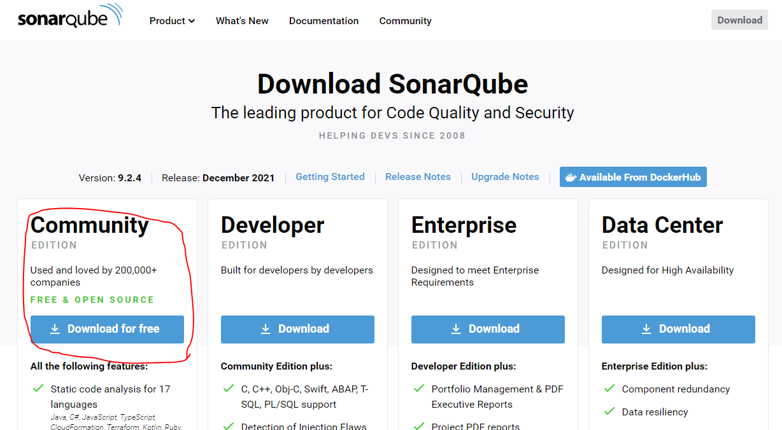The width and height of the screenshot is (782, 430).
Task: Click the Enterprise edition heading
Action: [464, 225]
